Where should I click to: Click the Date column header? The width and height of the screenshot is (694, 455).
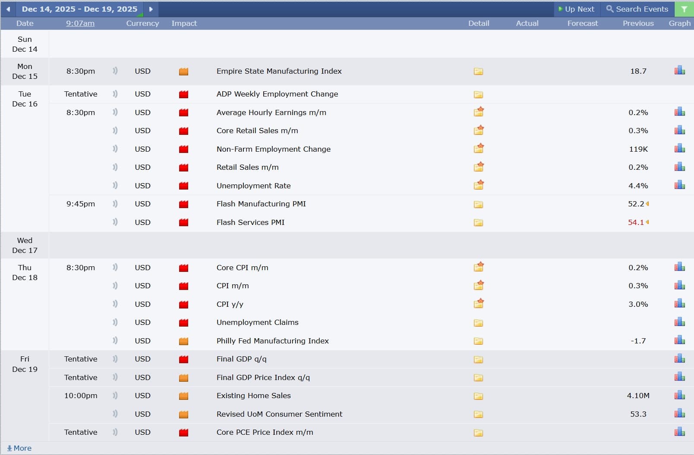[x=25, y=23]
